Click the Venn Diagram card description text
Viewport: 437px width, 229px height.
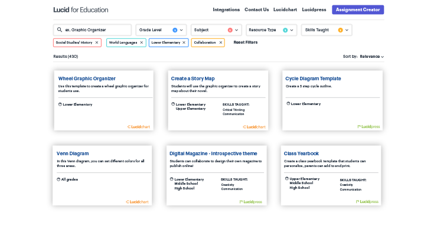click(100, 163)
